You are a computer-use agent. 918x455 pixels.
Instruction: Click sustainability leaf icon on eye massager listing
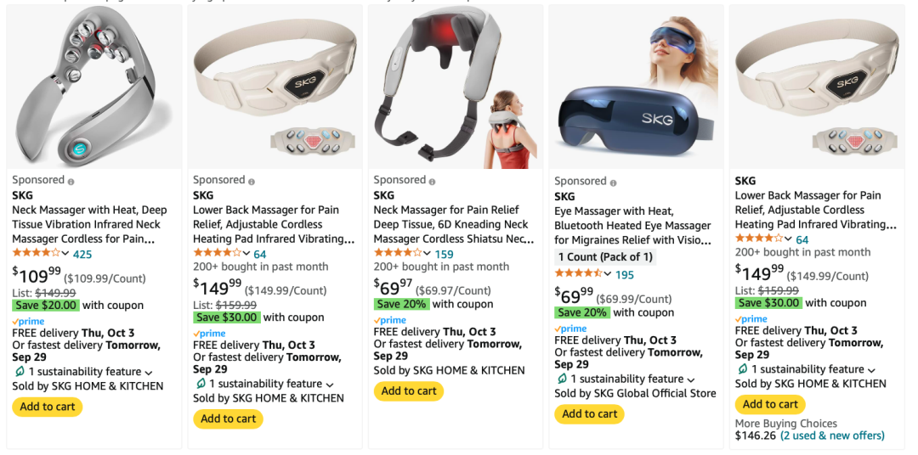point(561,379)
